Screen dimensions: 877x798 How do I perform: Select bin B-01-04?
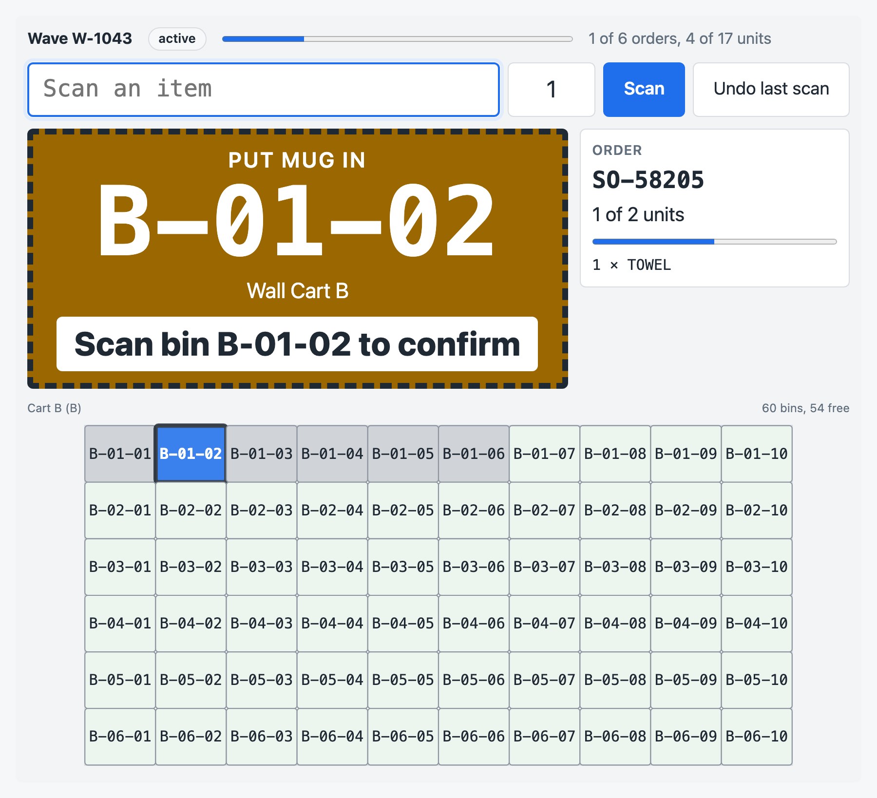click(x=332, y=454)
